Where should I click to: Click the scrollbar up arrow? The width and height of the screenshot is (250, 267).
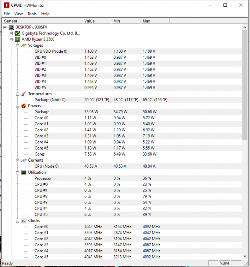(245, 27)
